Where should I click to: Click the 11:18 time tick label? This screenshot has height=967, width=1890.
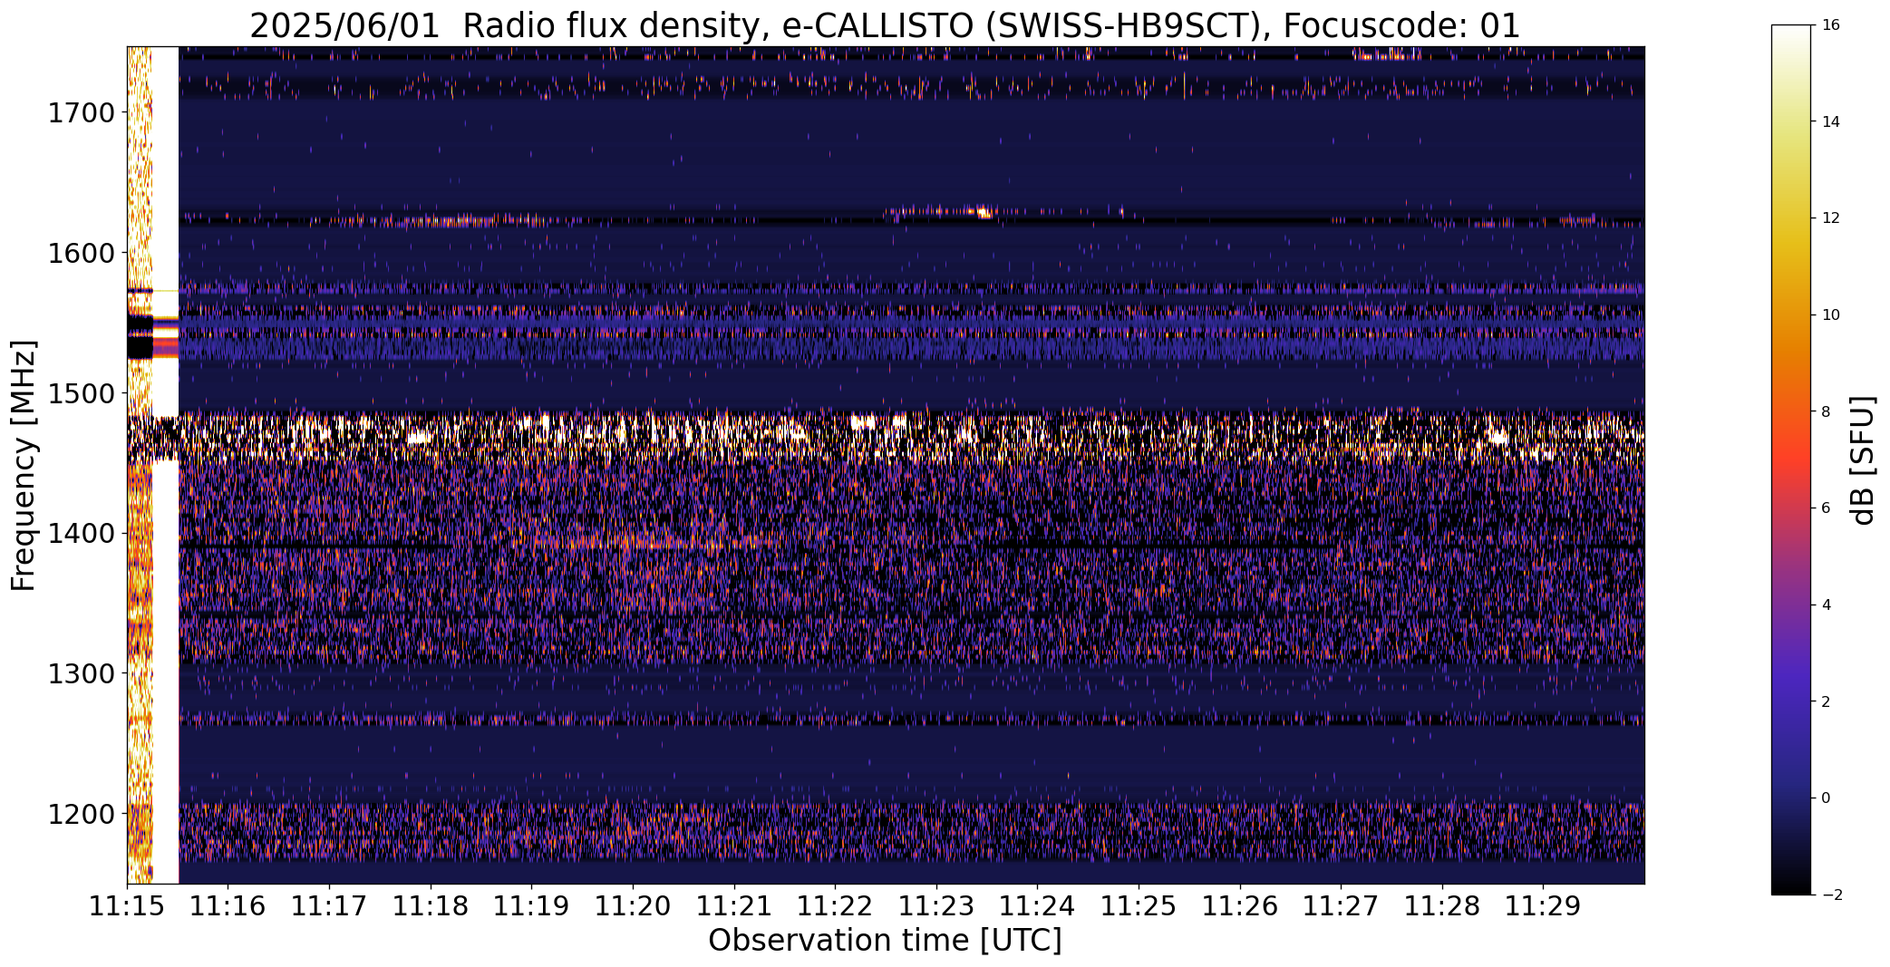click(431, 905)
